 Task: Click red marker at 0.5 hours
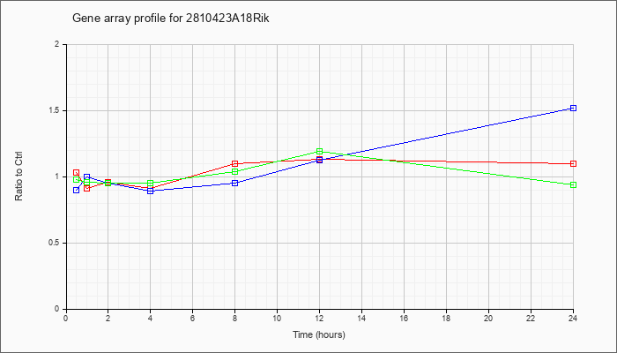coord(77,173)
